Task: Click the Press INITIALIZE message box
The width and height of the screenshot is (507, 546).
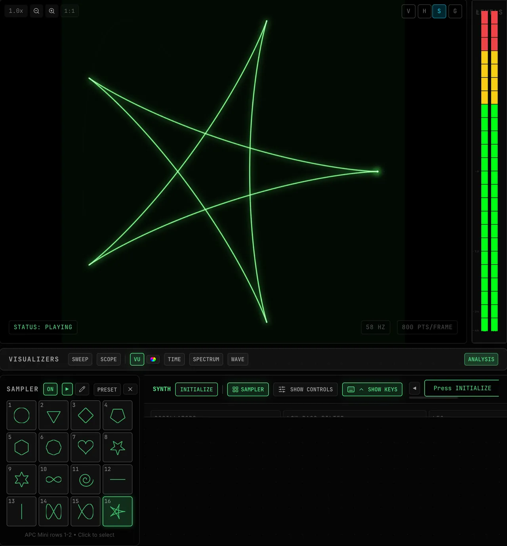Action: point(462,388)
